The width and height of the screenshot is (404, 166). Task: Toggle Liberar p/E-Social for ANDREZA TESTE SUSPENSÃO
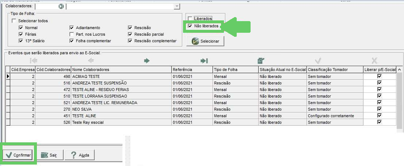pos(379,83)
